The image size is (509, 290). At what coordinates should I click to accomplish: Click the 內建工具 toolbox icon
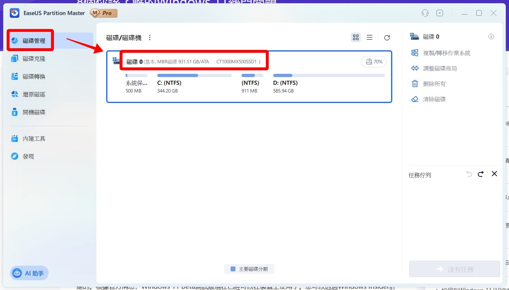[15, 139]
